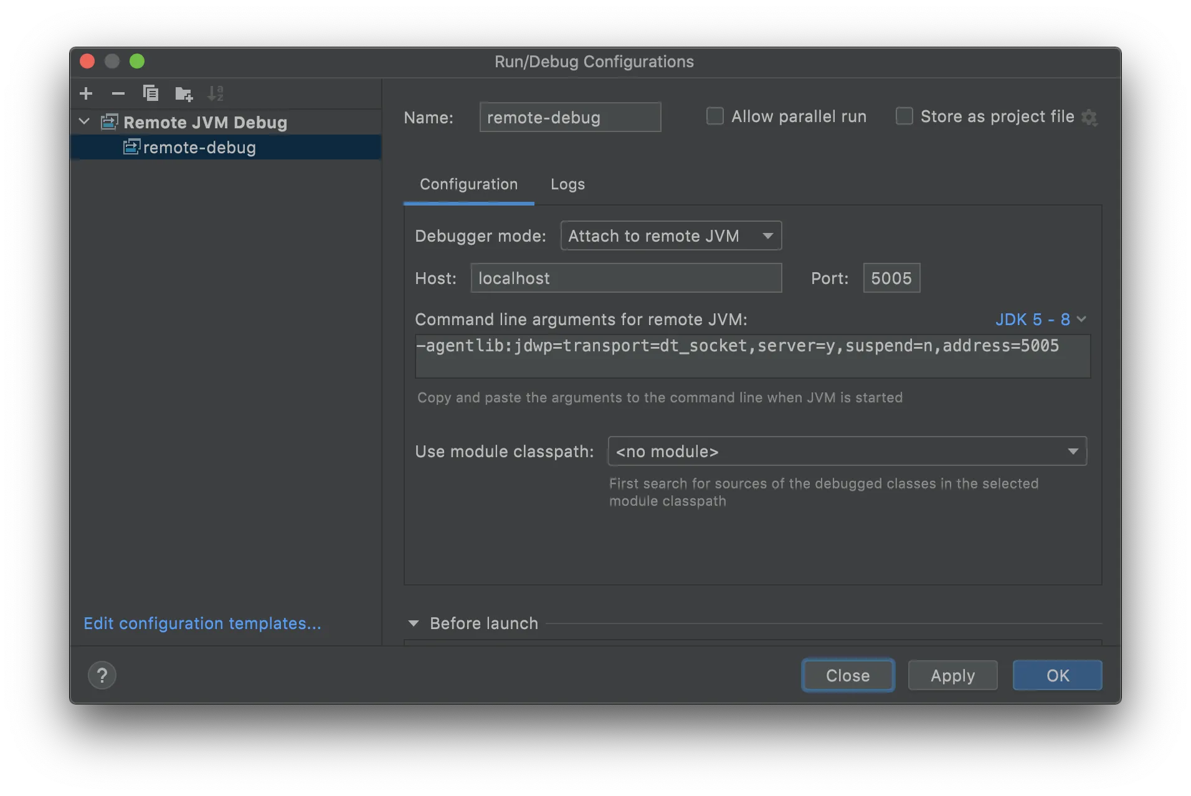
Task: Collapse the Before launch section
Action: tap(414, 623)
